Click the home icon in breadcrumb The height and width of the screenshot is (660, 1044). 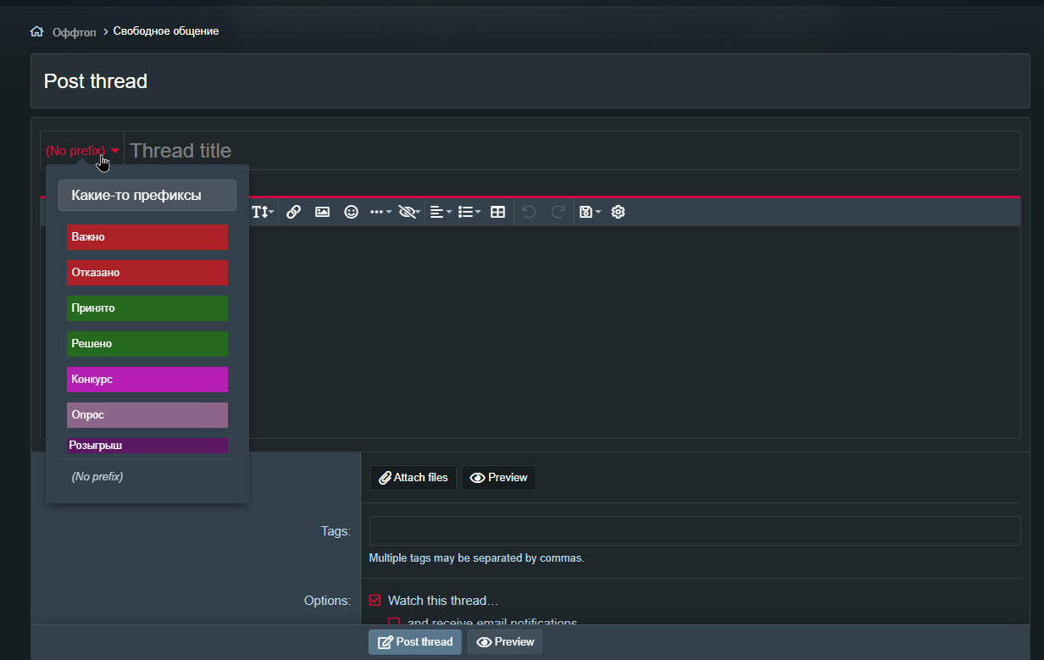pos(36,31)
